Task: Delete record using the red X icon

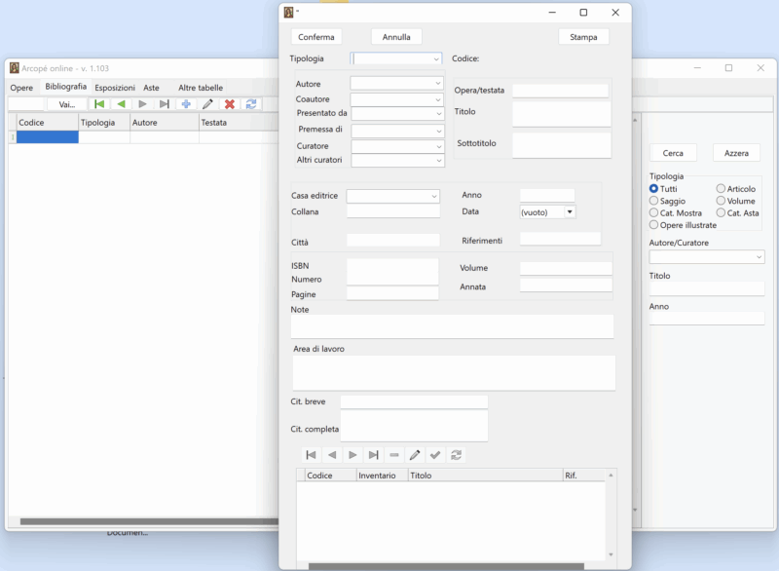Action: point(230,104)
